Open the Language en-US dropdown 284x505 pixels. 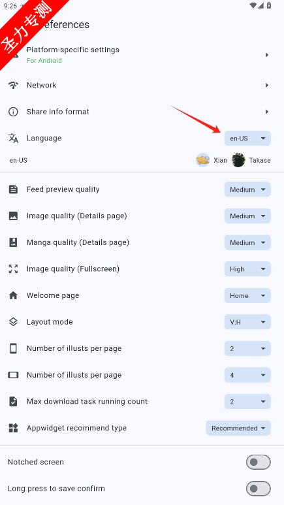tap(247, 138)
